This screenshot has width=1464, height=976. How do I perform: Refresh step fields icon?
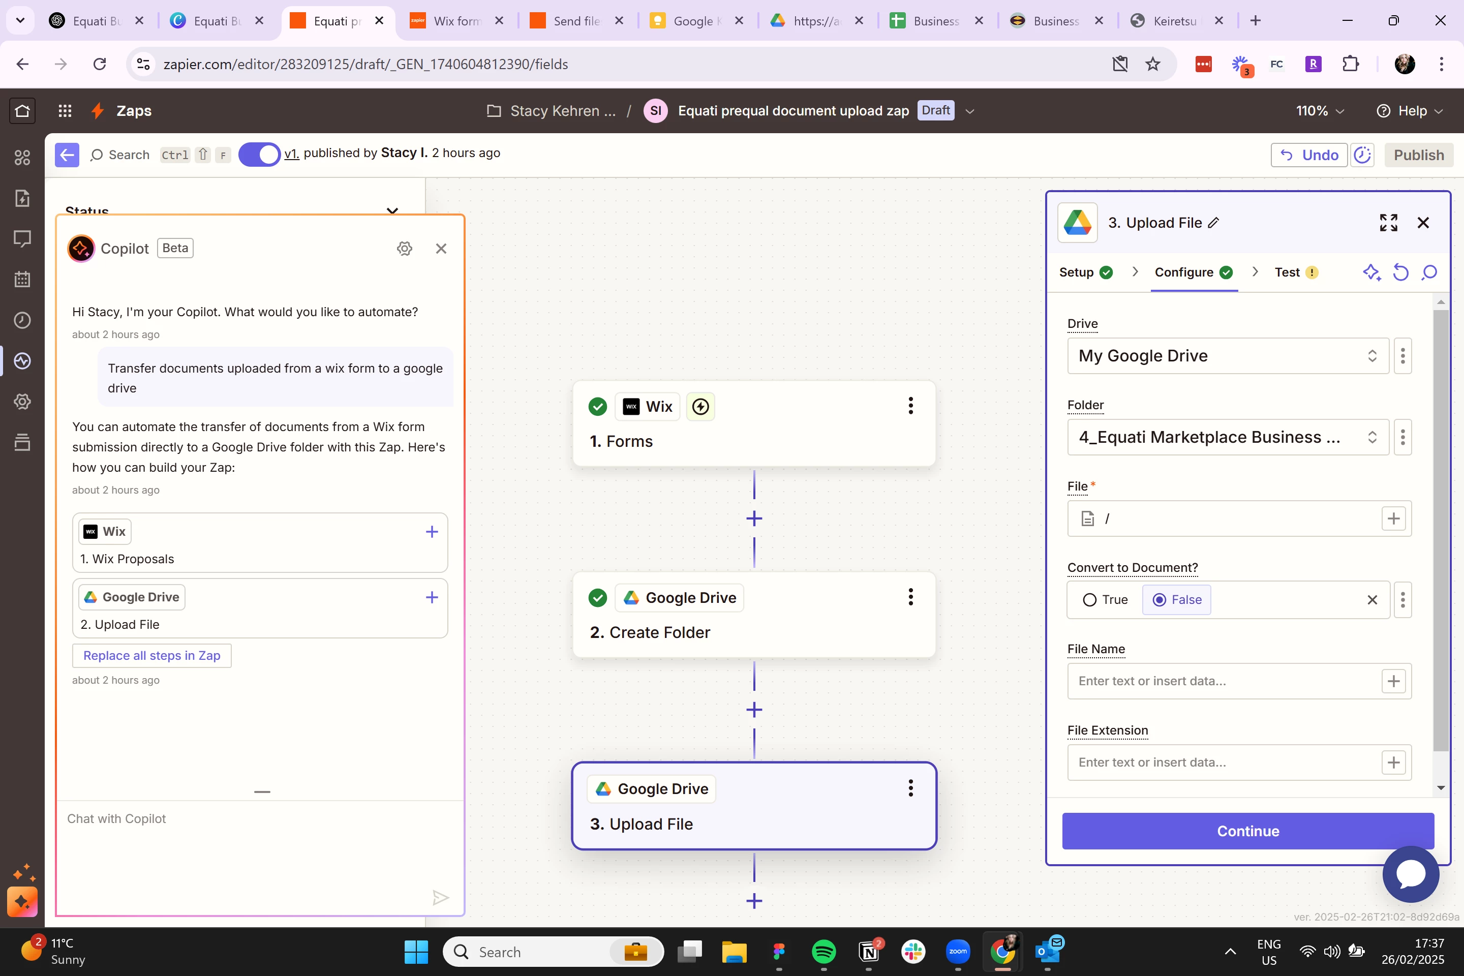coord(1400,272)
